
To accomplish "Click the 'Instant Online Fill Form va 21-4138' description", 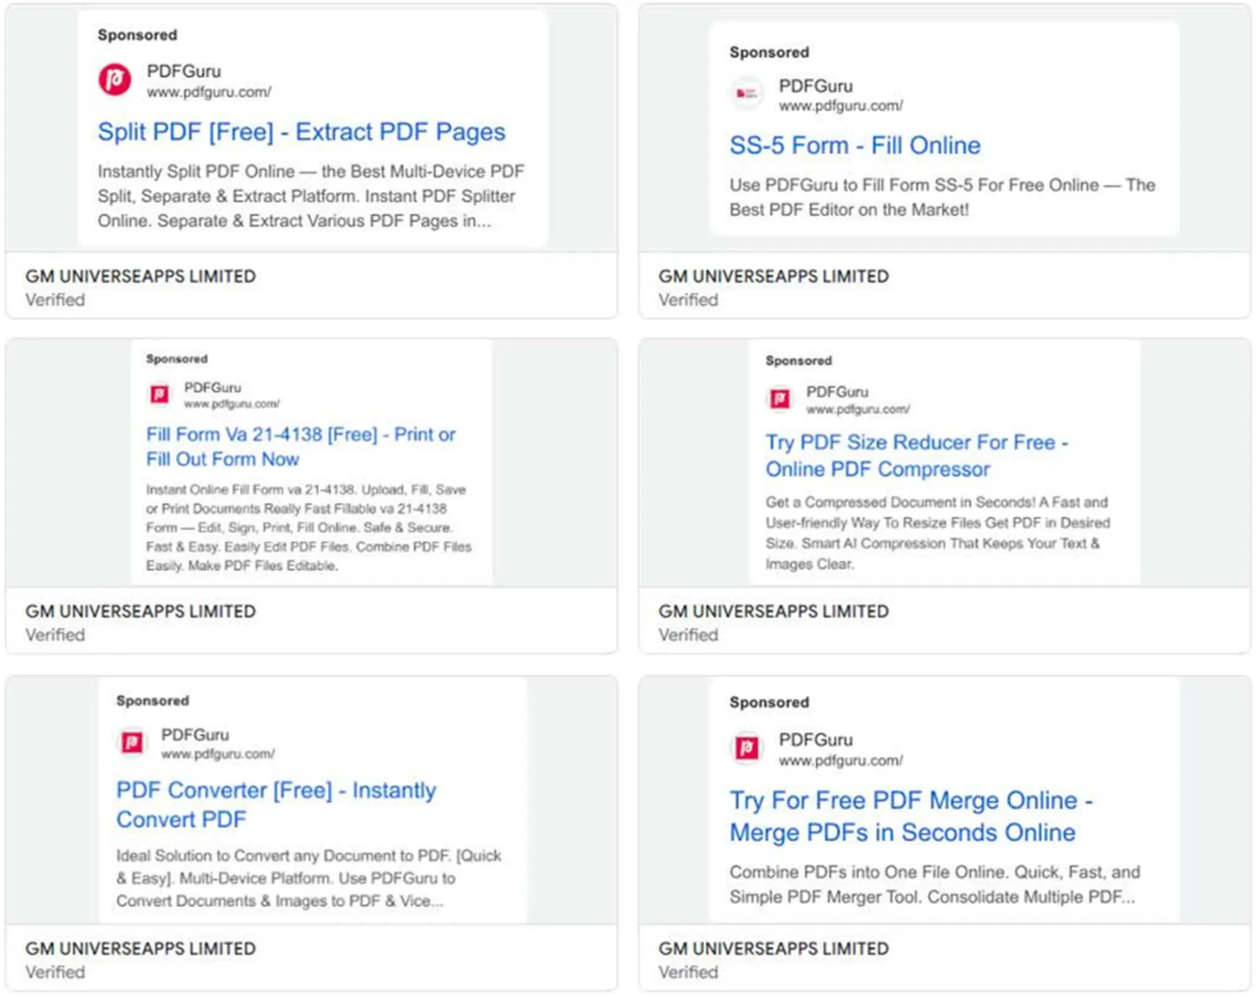I will (309, 528).
